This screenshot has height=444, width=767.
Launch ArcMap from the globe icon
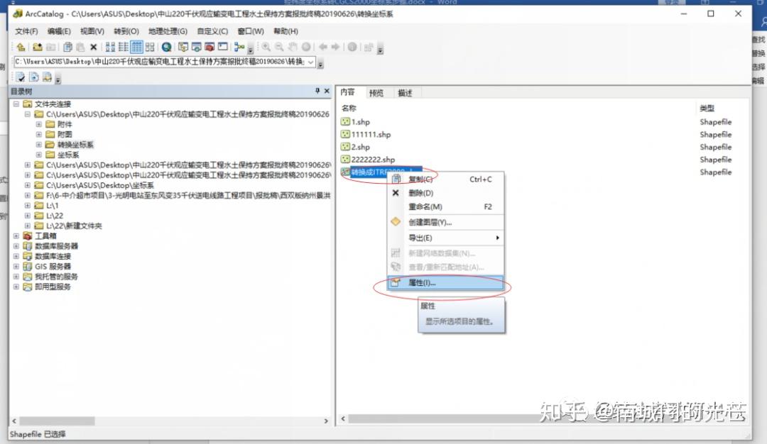[166, 47]
